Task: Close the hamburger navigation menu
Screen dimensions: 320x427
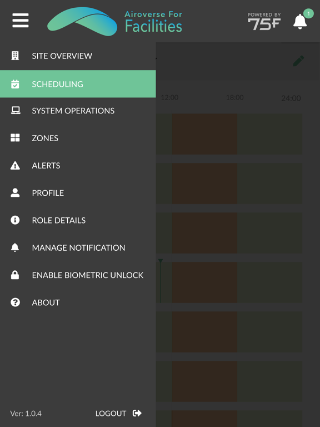Action: [21, 21]
